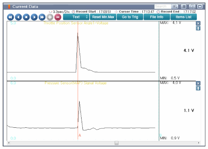The image size is (208, 149).
Task: Click the rewind playback button
Action: coord(11,17)
